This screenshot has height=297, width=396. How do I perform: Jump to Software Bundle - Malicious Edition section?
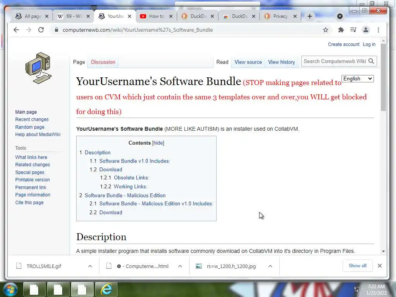pos(122,195)
